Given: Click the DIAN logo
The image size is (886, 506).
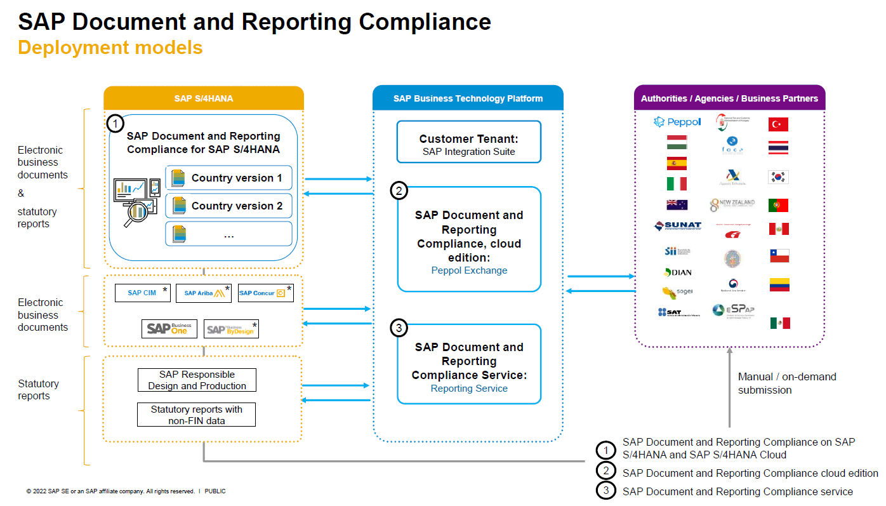Looking at the screenshot, I should [x=677, y=272].
